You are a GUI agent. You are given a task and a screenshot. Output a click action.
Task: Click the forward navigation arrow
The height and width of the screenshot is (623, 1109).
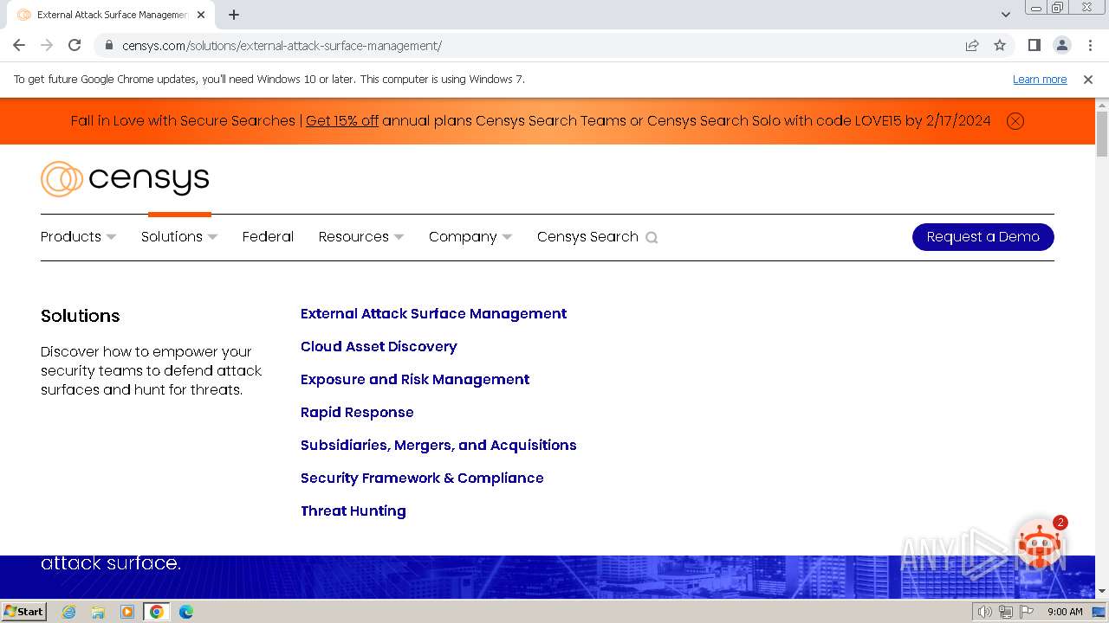[x=47, y=45]
